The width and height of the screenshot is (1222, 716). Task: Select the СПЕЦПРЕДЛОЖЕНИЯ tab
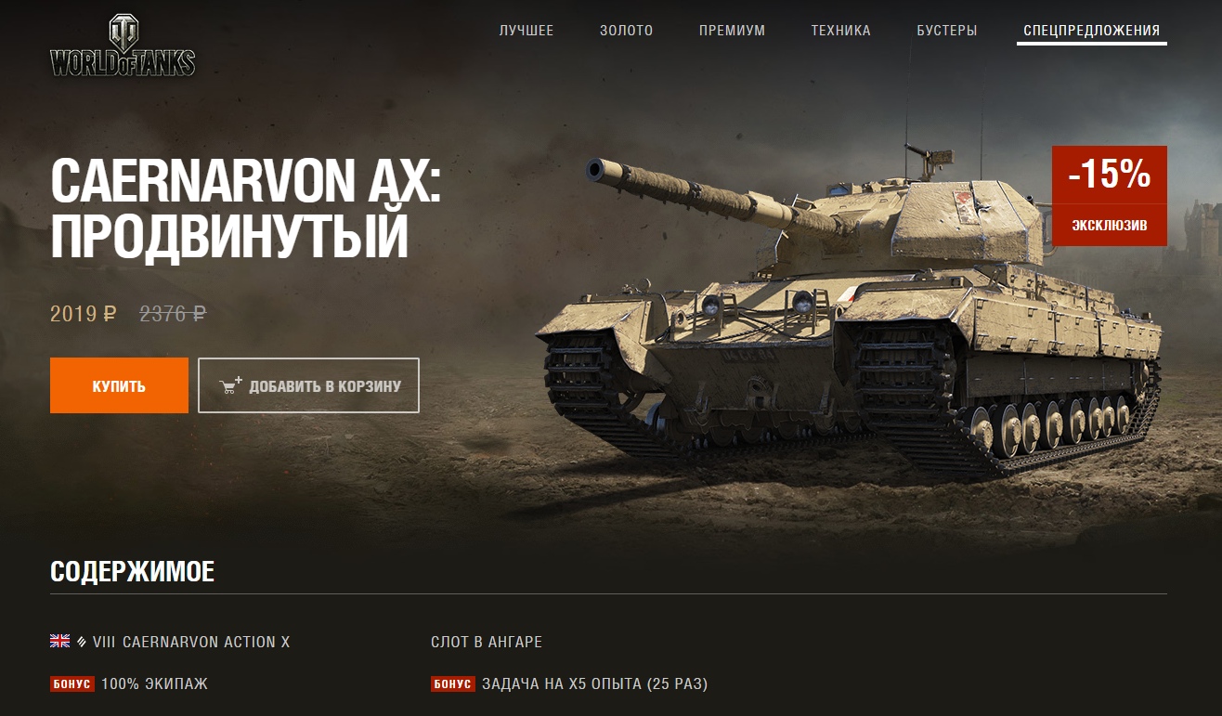[1092, 31]
